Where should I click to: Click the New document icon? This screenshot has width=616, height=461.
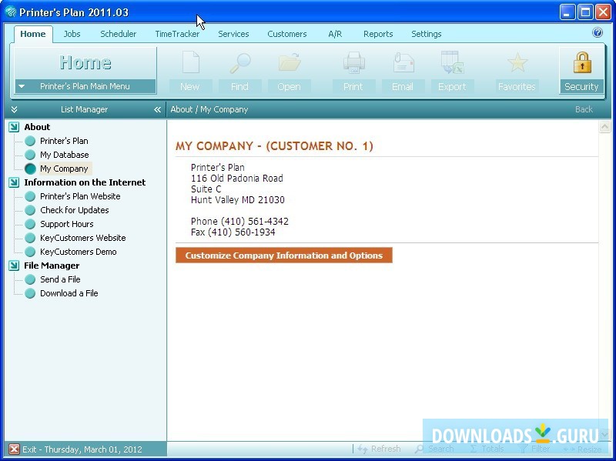point(191,62)
